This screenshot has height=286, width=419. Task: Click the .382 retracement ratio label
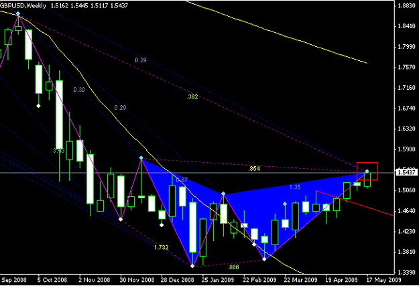[192, 96]
